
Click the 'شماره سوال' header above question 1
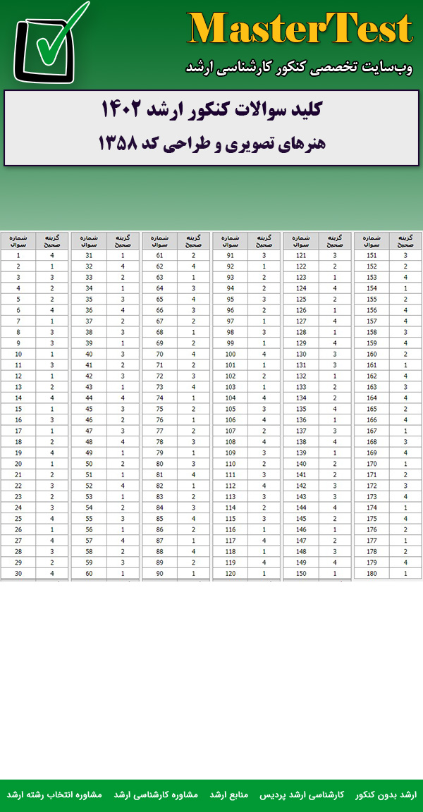pyautogui.click(x=18, y=241)
